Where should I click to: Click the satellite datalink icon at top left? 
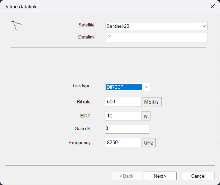point(16,25)
